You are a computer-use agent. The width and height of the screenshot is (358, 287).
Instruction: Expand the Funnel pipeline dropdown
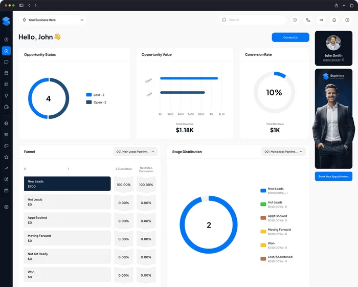coord(136,152)
